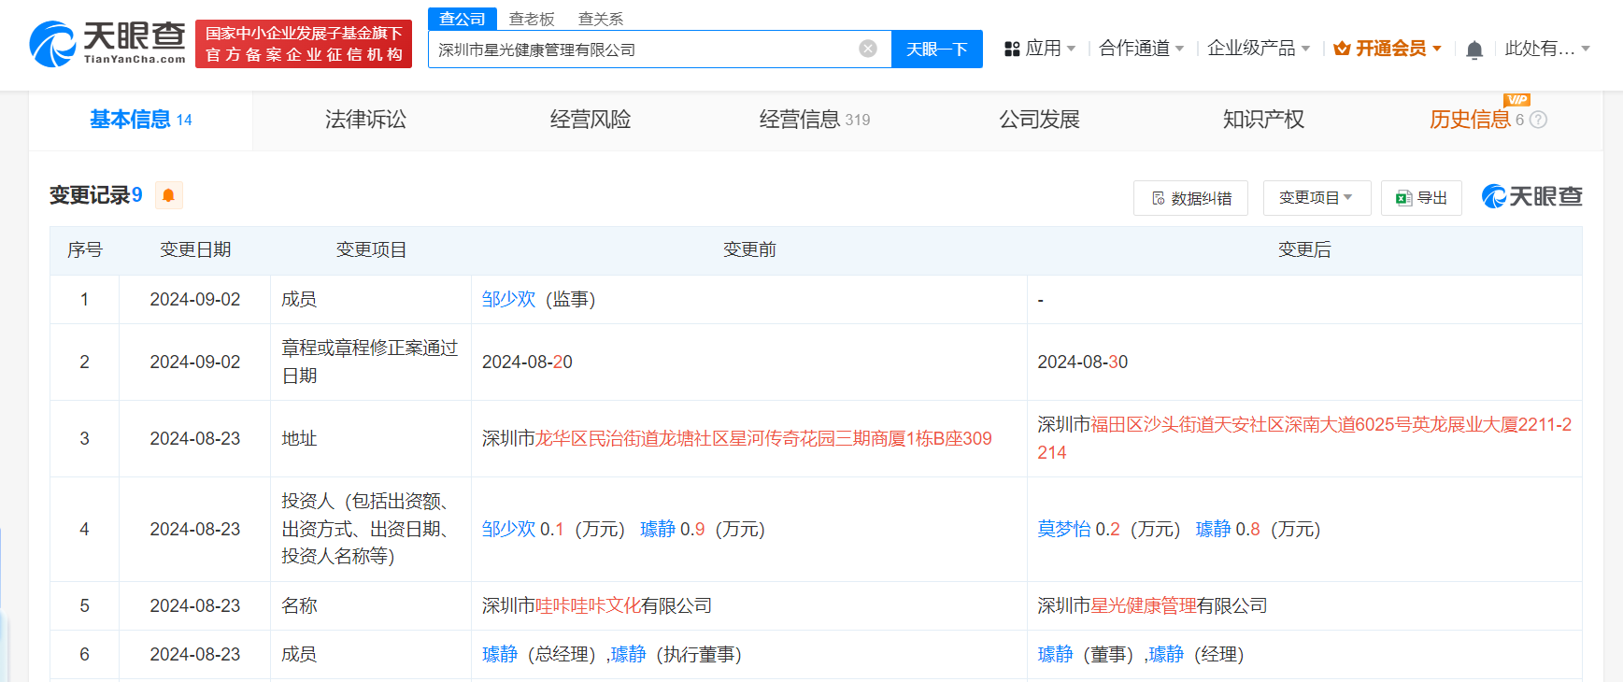Click the 变更项目 column header
1623x682 pixels.
[371, 249]
